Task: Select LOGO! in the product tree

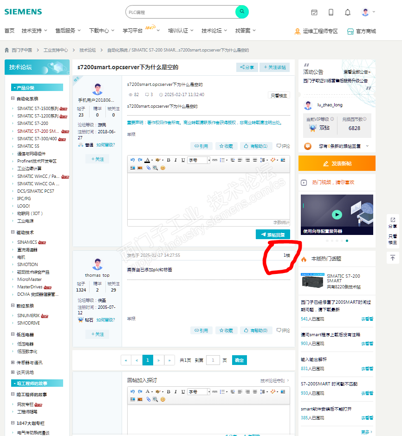Action: [24, 206]
